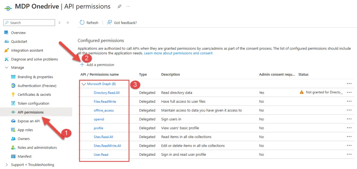The height and width of the screenshot is (169, 357).
Task: Open the openid permission link
Action: point(99,119)
